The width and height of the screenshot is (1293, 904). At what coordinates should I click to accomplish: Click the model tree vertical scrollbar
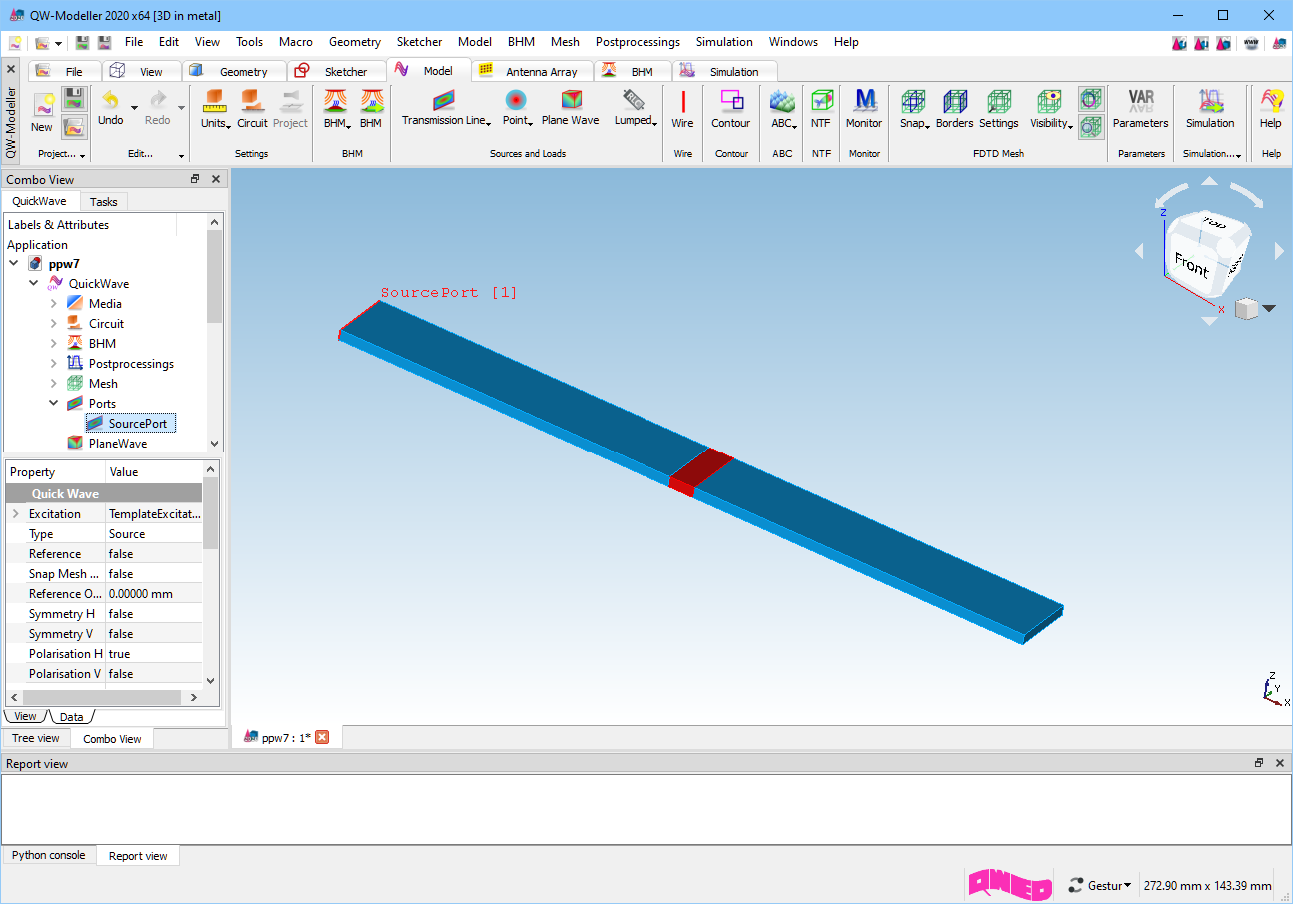point(214,276)
